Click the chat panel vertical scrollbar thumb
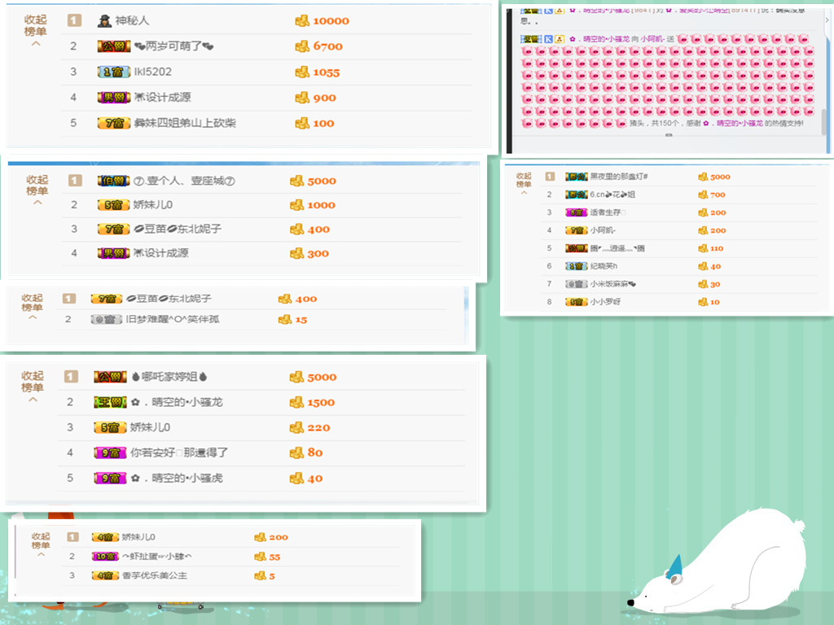The image size is (834, 625). [x=824, y=122]
